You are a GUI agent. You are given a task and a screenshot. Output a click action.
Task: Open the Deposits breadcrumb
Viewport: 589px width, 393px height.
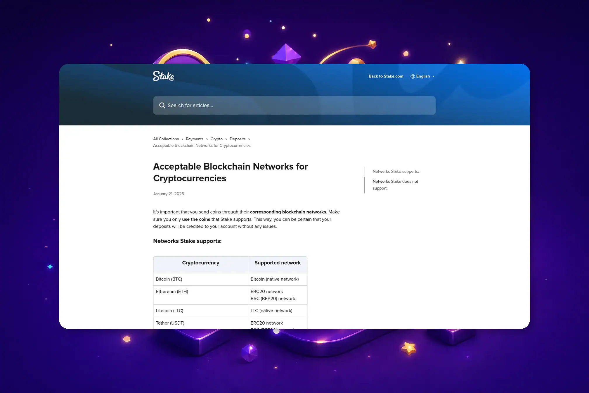tap(238, 139)
